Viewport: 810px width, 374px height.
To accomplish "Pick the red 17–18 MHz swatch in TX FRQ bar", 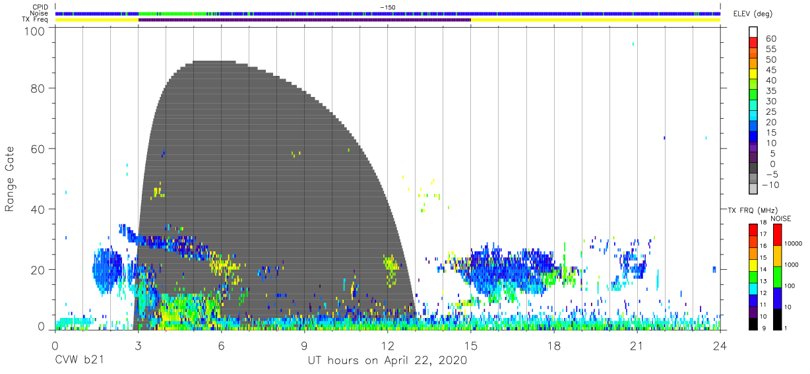I will point(753,230).
